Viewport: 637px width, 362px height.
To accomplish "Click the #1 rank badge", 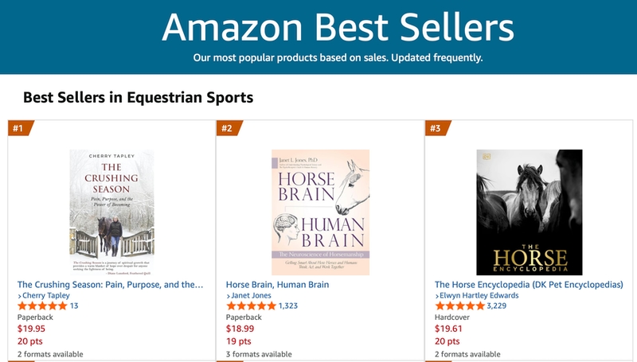I will (x=19, y=129).
